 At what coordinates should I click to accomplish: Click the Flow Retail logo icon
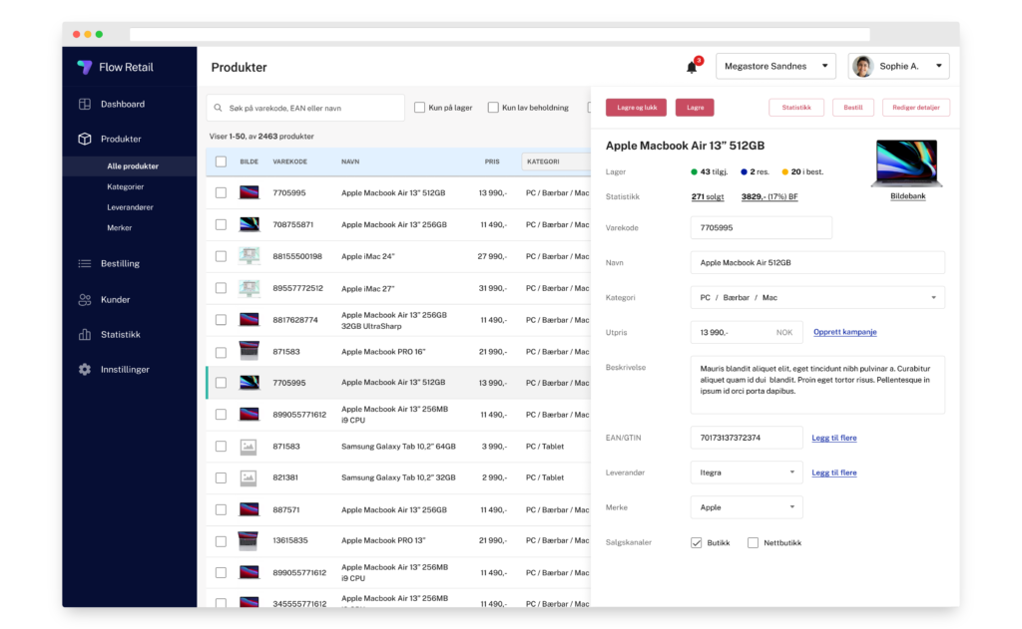pyautogui.click(x=84, y=67)
